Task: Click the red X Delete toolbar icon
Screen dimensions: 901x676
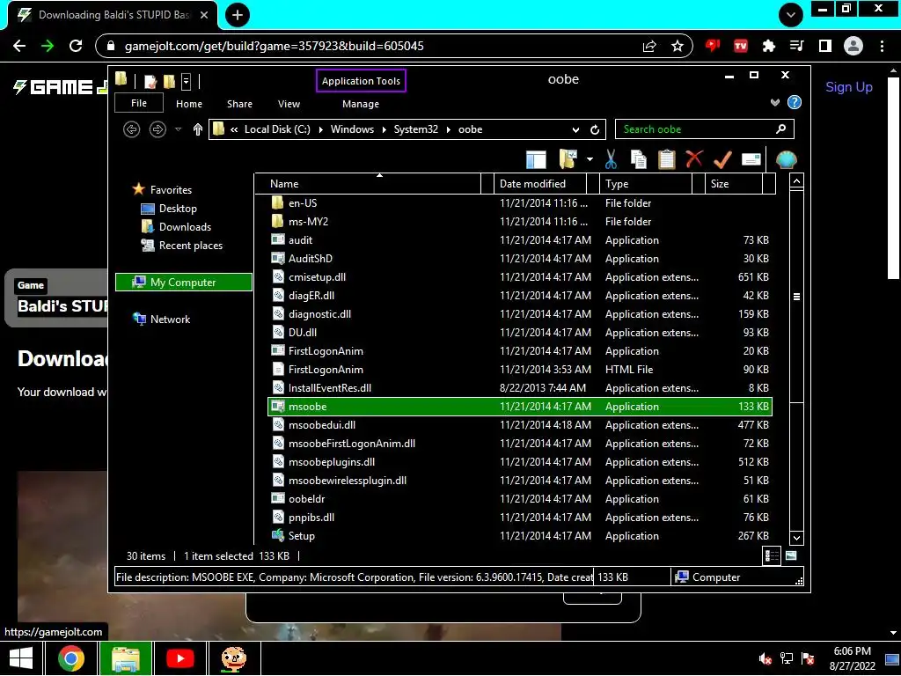Action: (694, 158)
